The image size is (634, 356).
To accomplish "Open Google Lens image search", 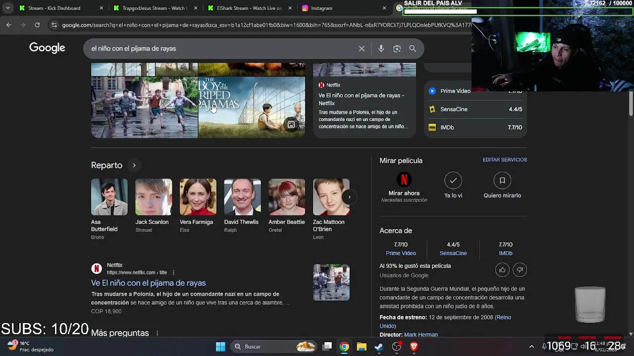I will 397,48.
